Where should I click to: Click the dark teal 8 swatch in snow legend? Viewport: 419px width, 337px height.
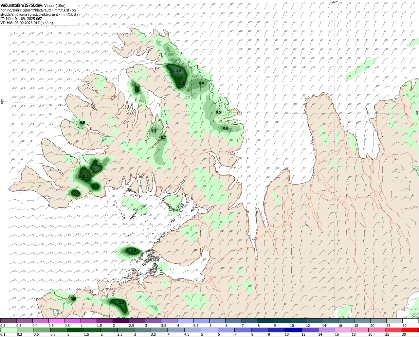pyautogui.click(x=266, y=321)
